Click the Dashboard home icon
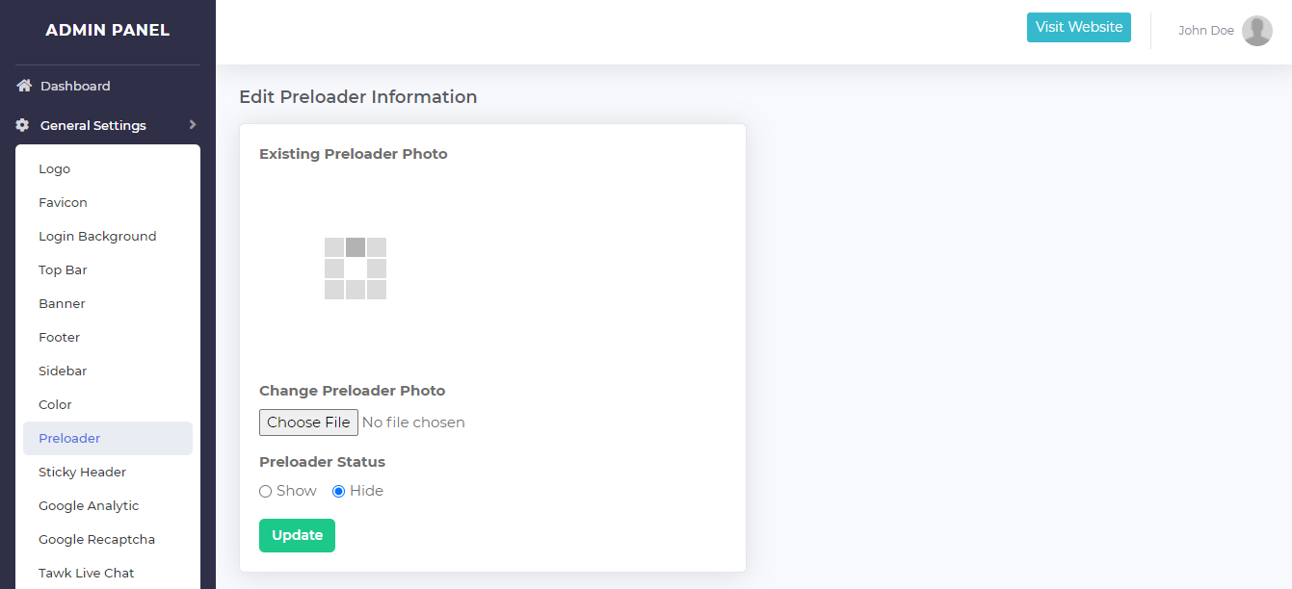The image size is (1292, 589). pyautogui.click(x=24, y=86)
